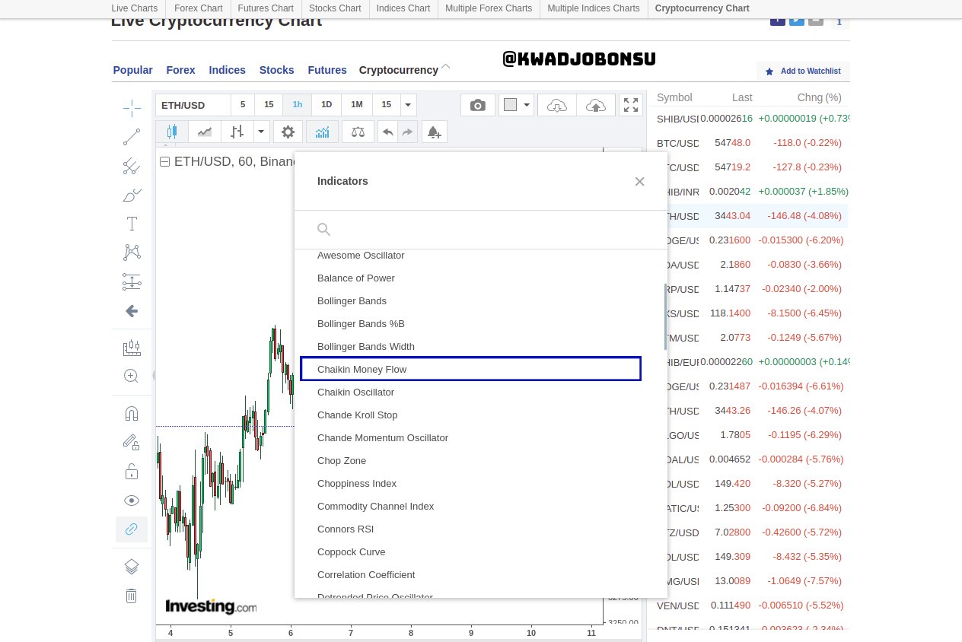Toggle magnet mode in sidebar

point(132,413)
